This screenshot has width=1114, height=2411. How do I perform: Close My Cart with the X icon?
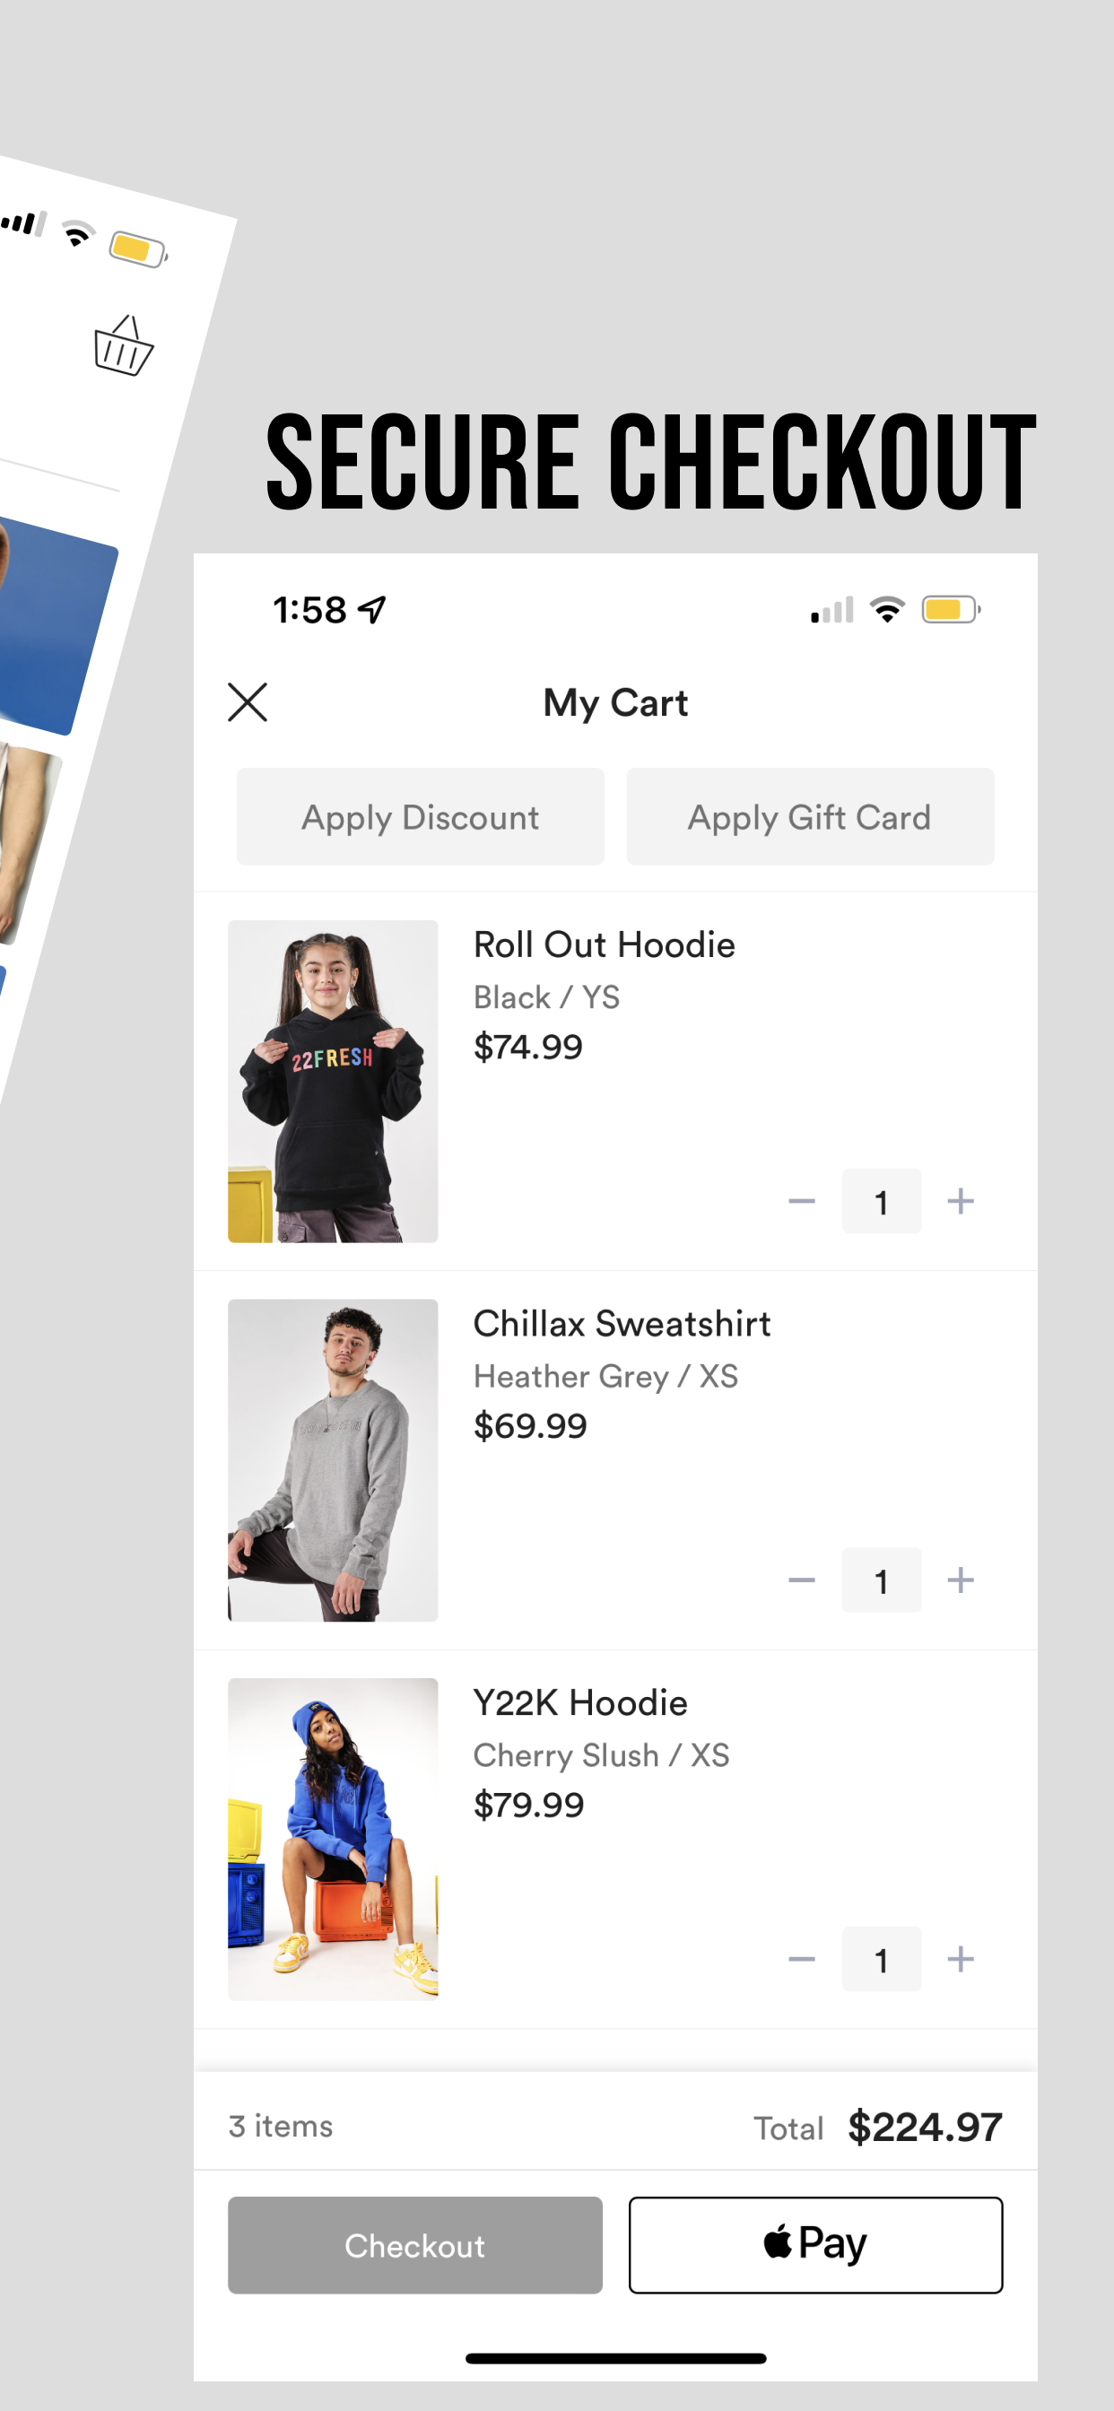click(x=248, y=702)
